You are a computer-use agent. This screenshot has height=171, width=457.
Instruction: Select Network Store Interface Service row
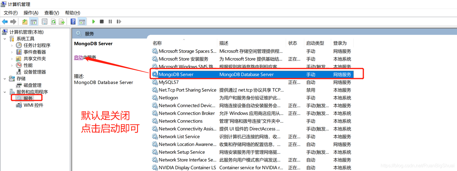[x=252, y=160]
